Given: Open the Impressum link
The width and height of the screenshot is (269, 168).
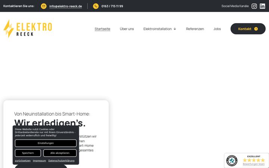Looking at the screenshot, I should tap(39, 161).
